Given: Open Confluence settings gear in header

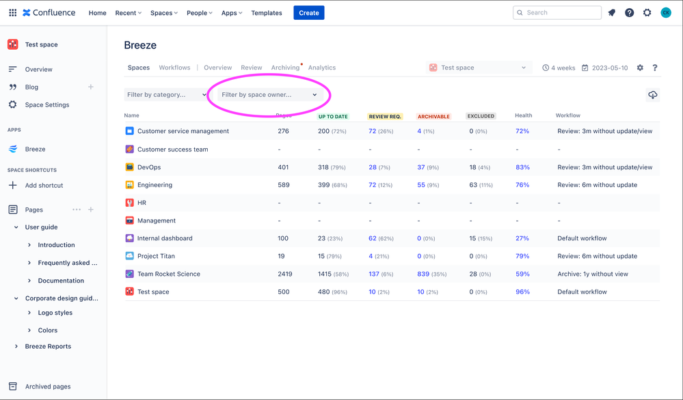Looking at the screenshot, I should pos(647,13).
